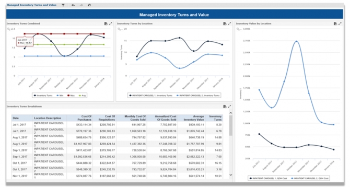
Task: Open the filter icon in top toolbar
Action: [63, 5]
